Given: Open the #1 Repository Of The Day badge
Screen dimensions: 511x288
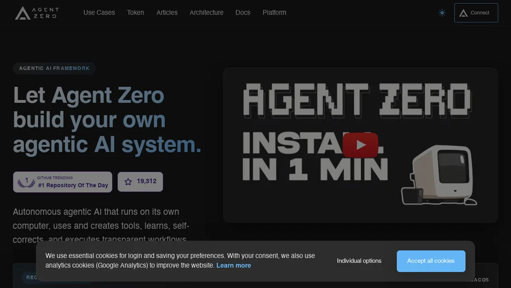Looking at the screenshot, I should 63,181.
